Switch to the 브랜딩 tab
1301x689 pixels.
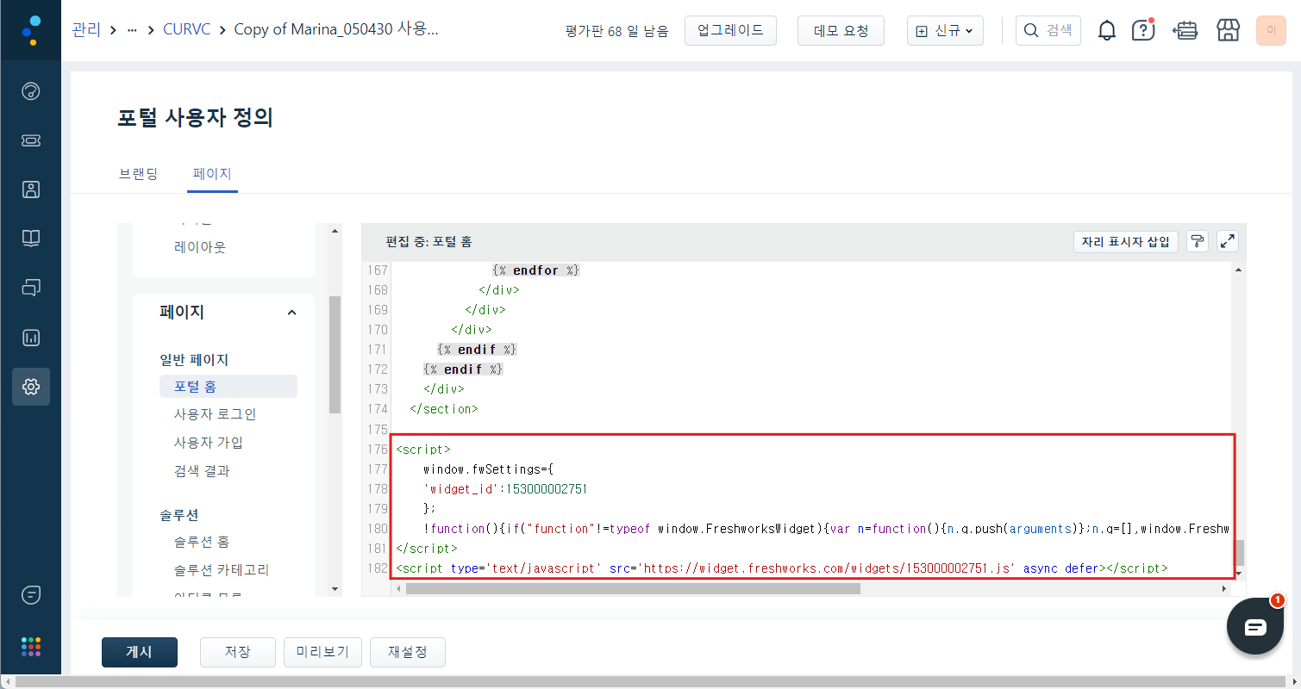[138, 174]
